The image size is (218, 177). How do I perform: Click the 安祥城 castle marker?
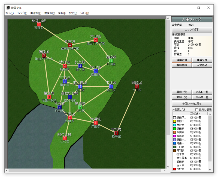[x=116, y=133]
